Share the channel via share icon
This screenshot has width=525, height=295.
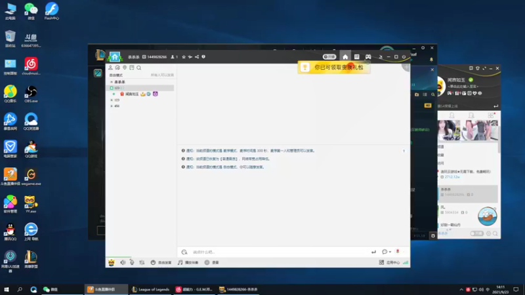coord(197,57)
